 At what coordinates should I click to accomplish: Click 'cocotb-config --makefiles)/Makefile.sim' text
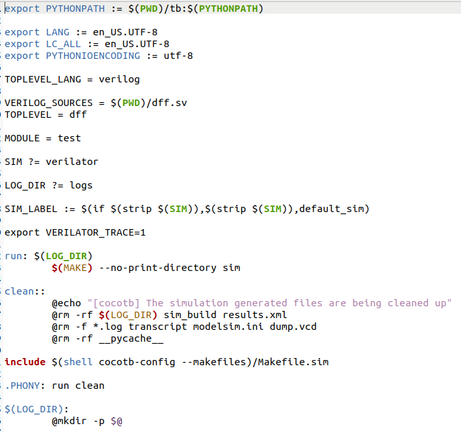point(213,362)
